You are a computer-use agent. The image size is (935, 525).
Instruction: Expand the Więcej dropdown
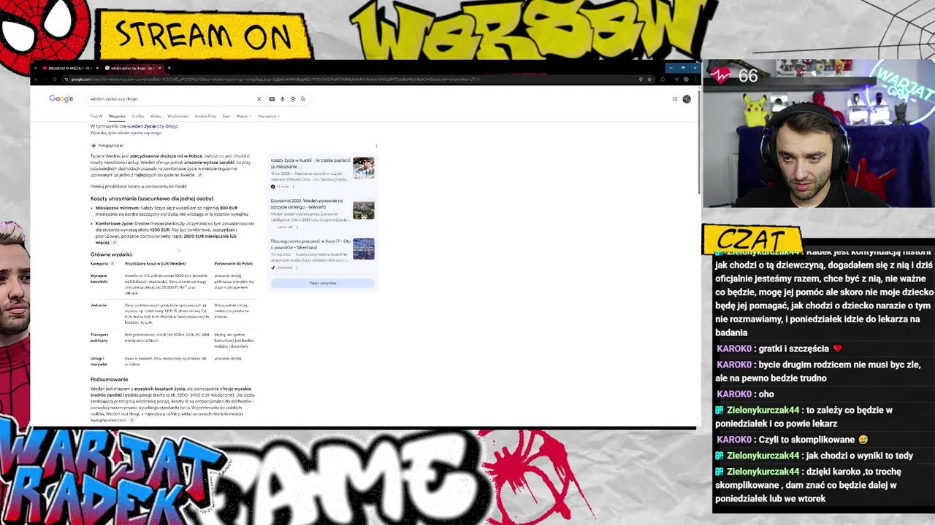click(x=243, y=116)
